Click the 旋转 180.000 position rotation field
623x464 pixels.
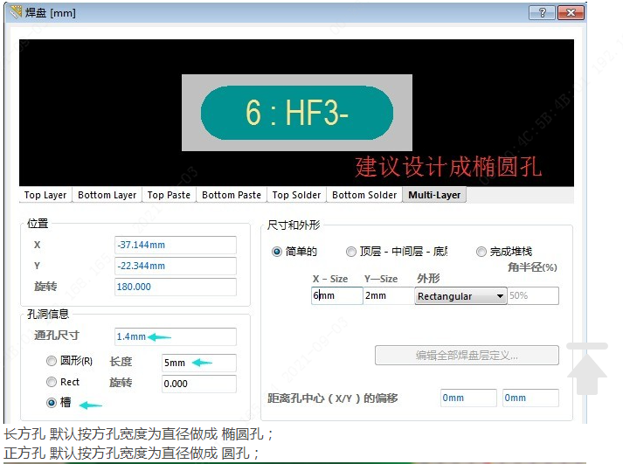coord(175,287)
